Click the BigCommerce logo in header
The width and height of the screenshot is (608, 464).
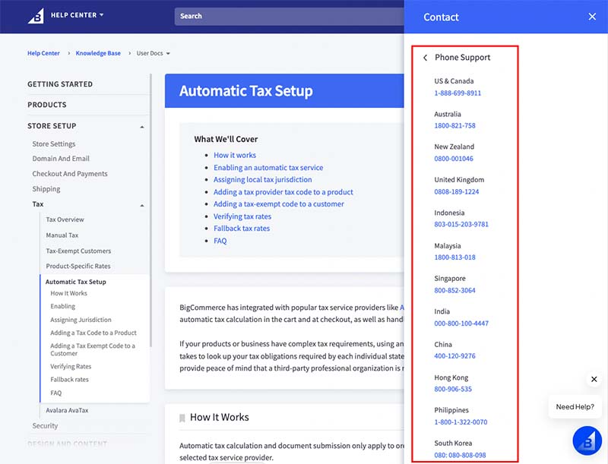(x=36, y=16)
